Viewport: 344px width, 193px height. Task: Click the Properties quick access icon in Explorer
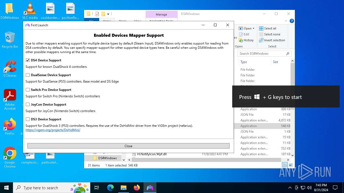(x=97, y=14)
